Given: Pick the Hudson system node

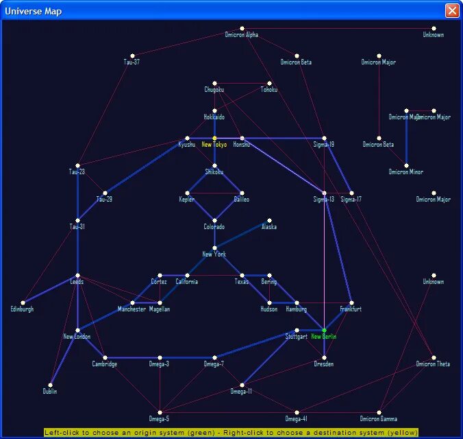Looking at the screenshot, I should coord(269,302).
